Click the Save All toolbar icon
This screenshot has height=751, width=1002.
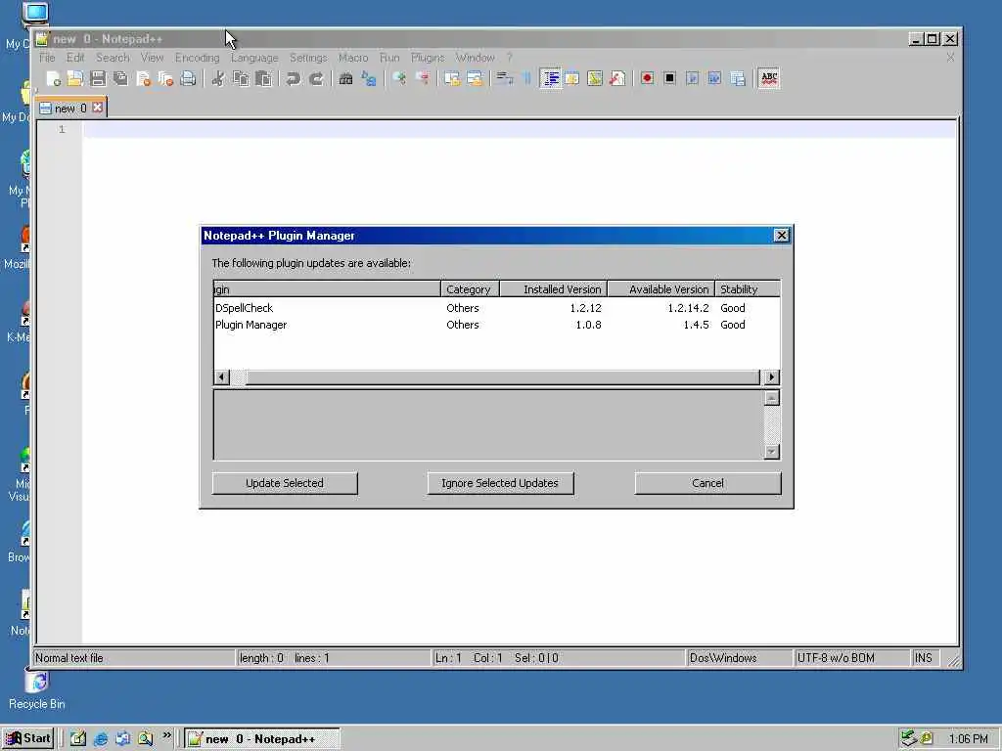click(x=120, y=78)
